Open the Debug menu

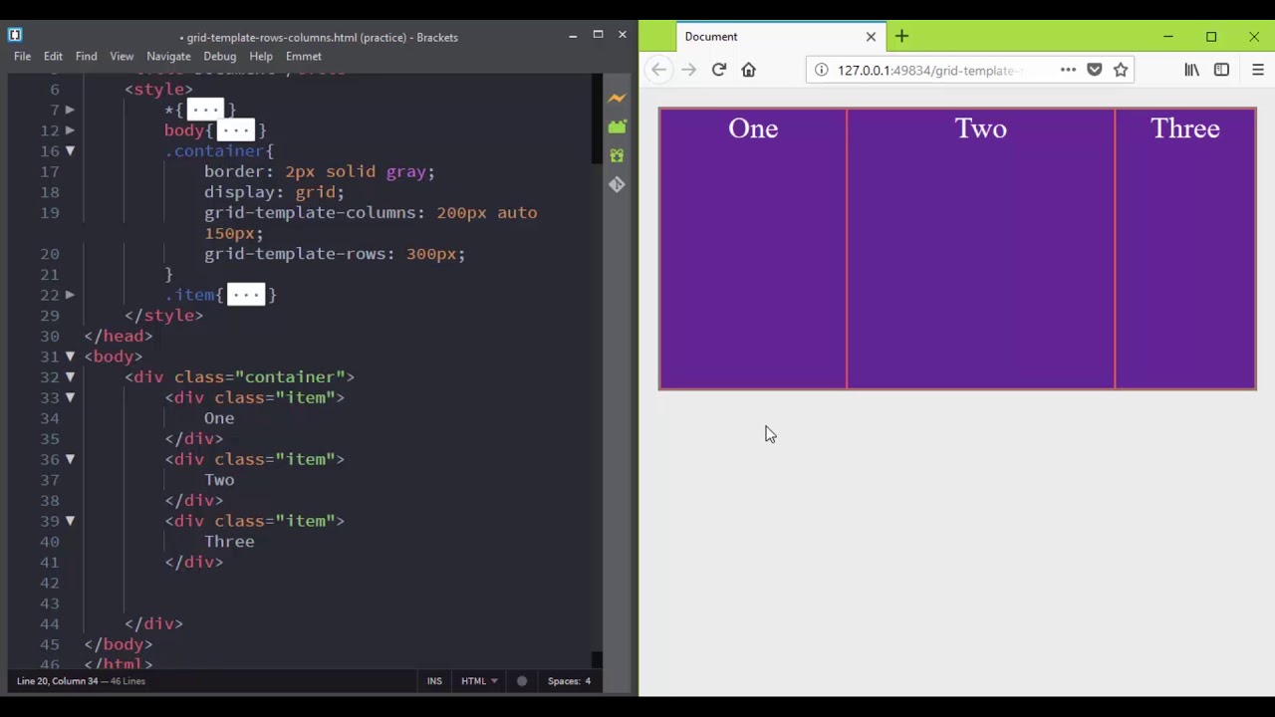click(x=219, y=57)
